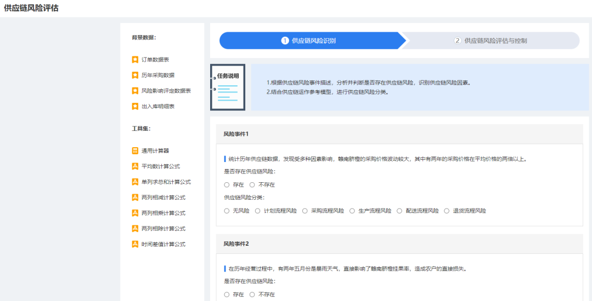
Task: Click the formula icon beside 时间差值计算公式
Action: coord(135,244)
